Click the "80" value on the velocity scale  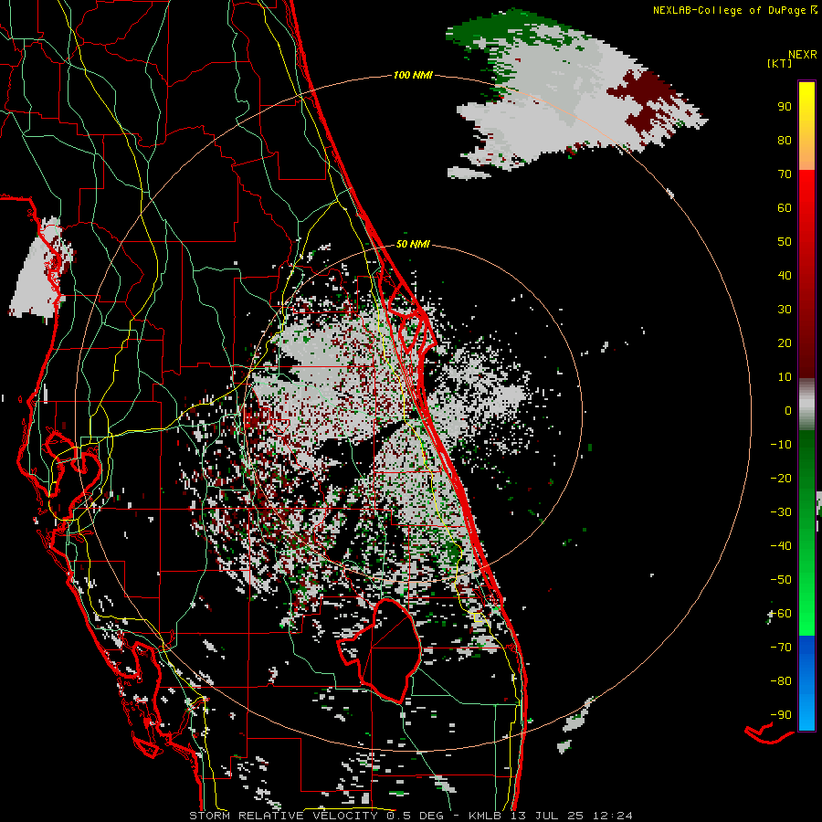point(785,141)
